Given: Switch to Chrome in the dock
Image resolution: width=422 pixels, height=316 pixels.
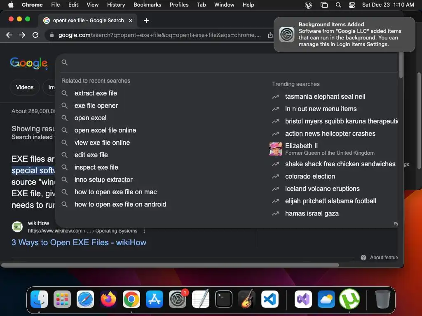Looking at the screenshot, I should 131,299.
